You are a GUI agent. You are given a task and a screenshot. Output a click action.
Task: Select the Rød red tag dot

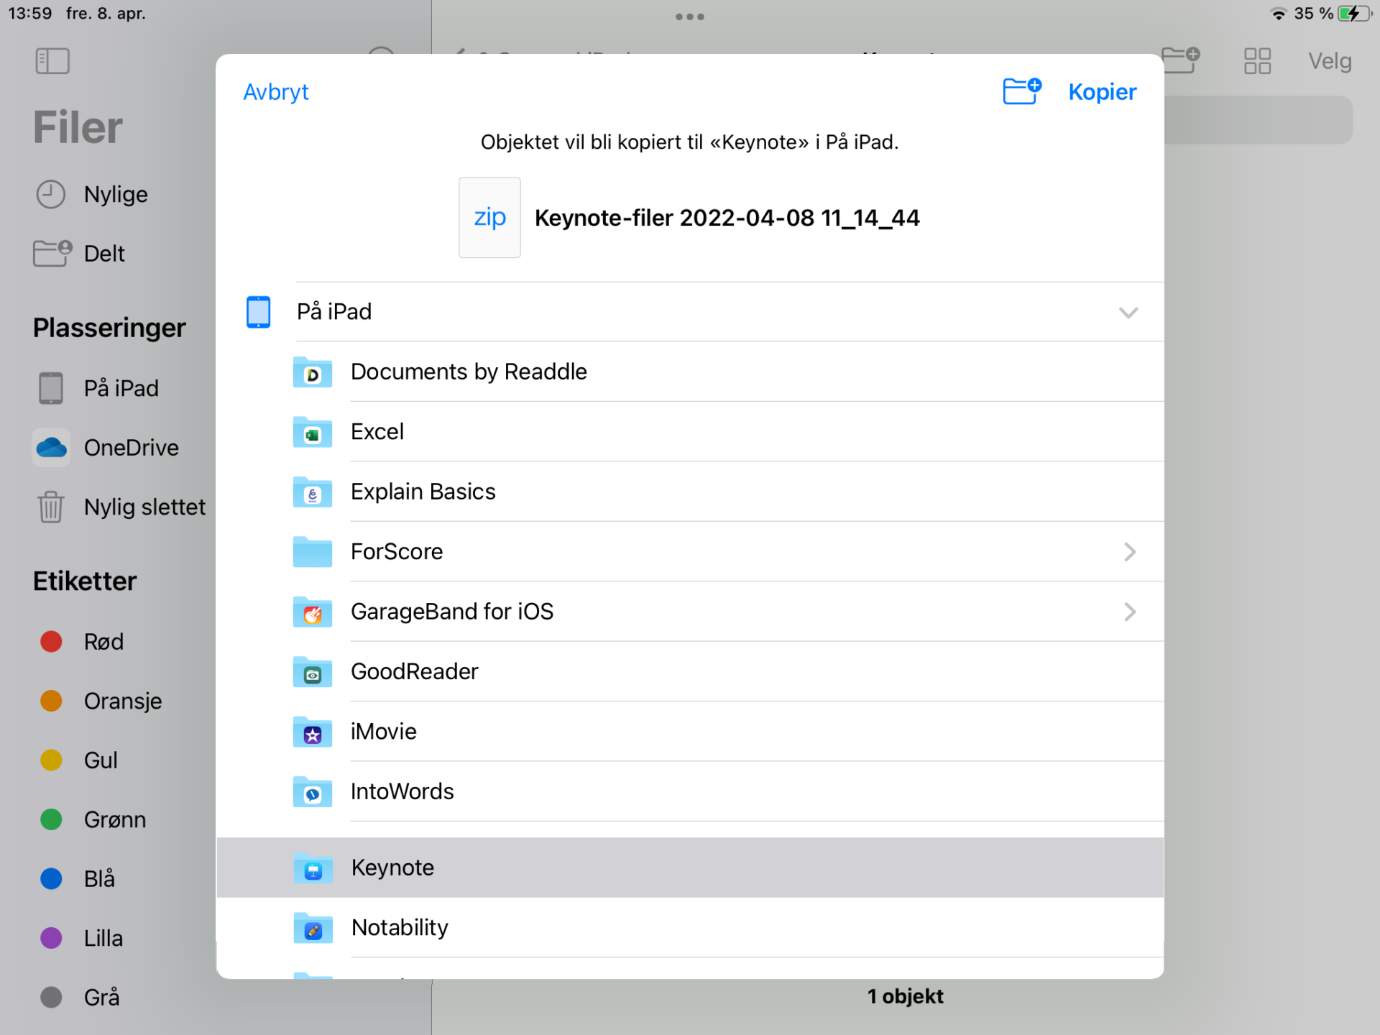[51, 641]
